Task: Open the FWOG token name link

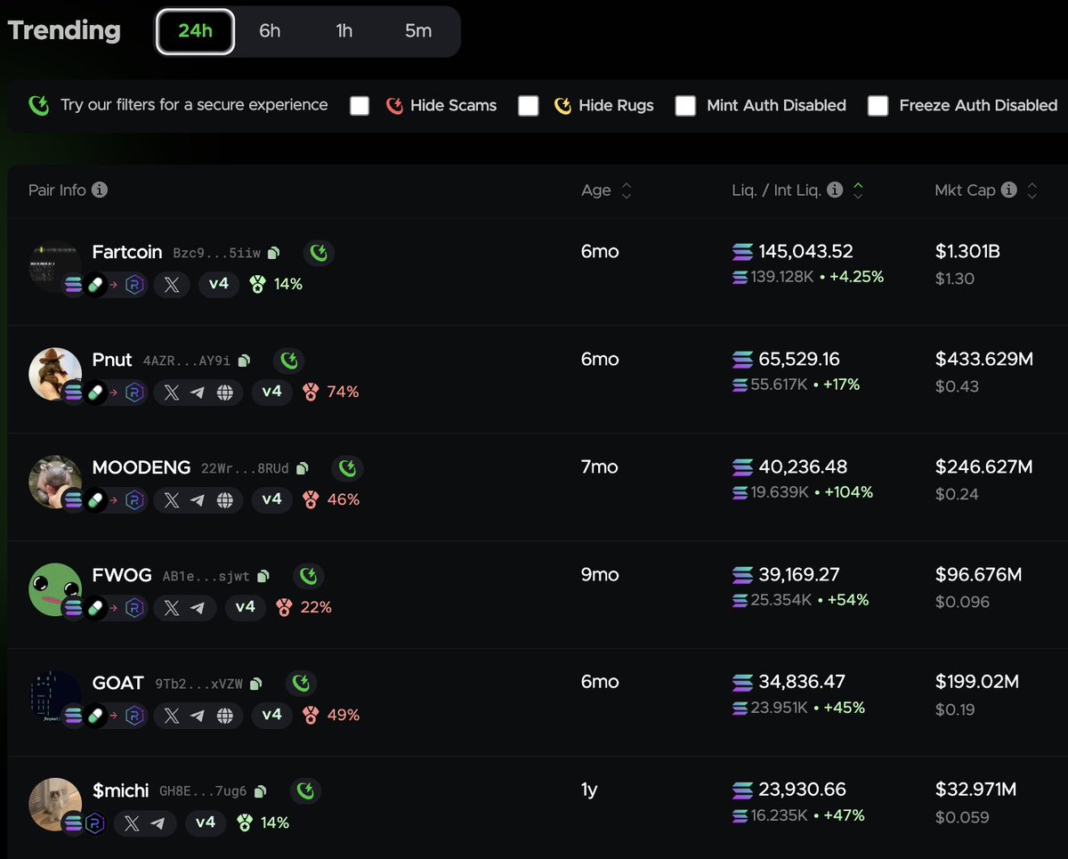Action: click(x=120, y=574)
